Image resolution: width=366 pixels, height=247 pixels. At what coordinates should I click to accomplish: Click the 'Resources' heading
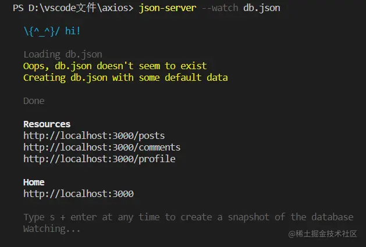pyautogui.click(x=47, y=124)
